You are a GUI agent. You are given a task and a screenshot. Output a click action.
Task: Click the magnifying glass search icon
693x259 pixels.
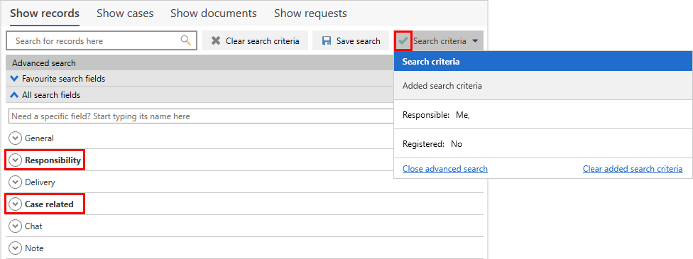click(185, 40)
